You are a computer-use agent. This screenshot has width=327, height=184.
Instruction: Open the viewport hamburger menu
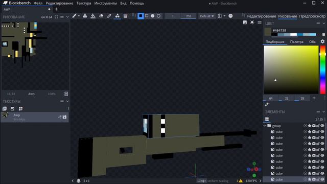[x=260, y=22]
